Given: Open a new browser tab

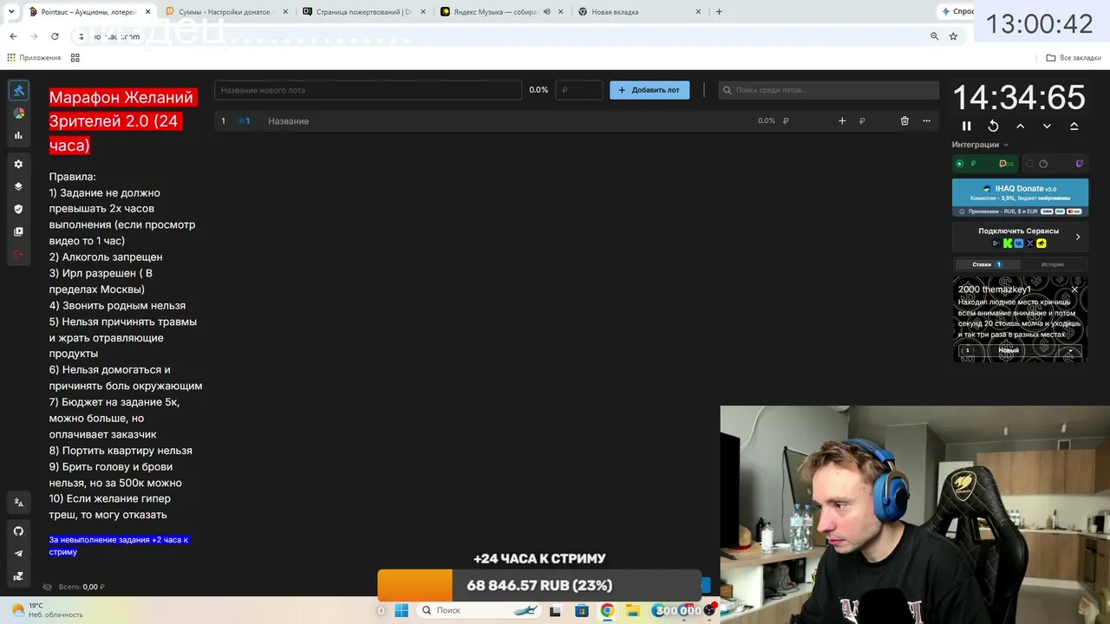Looking at the screenshot, I should tap(719, 12).
